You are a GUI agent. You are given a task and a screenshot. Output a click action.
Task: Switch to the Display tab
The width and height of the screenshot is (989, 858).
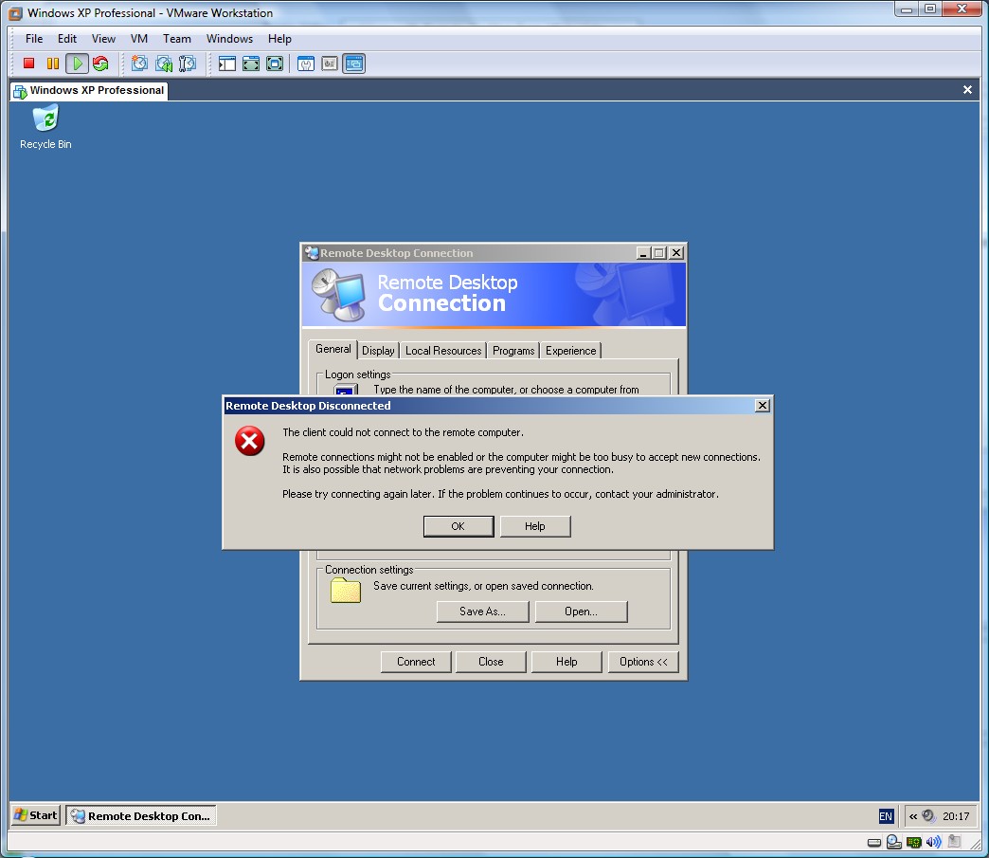(x=378, y=351)
